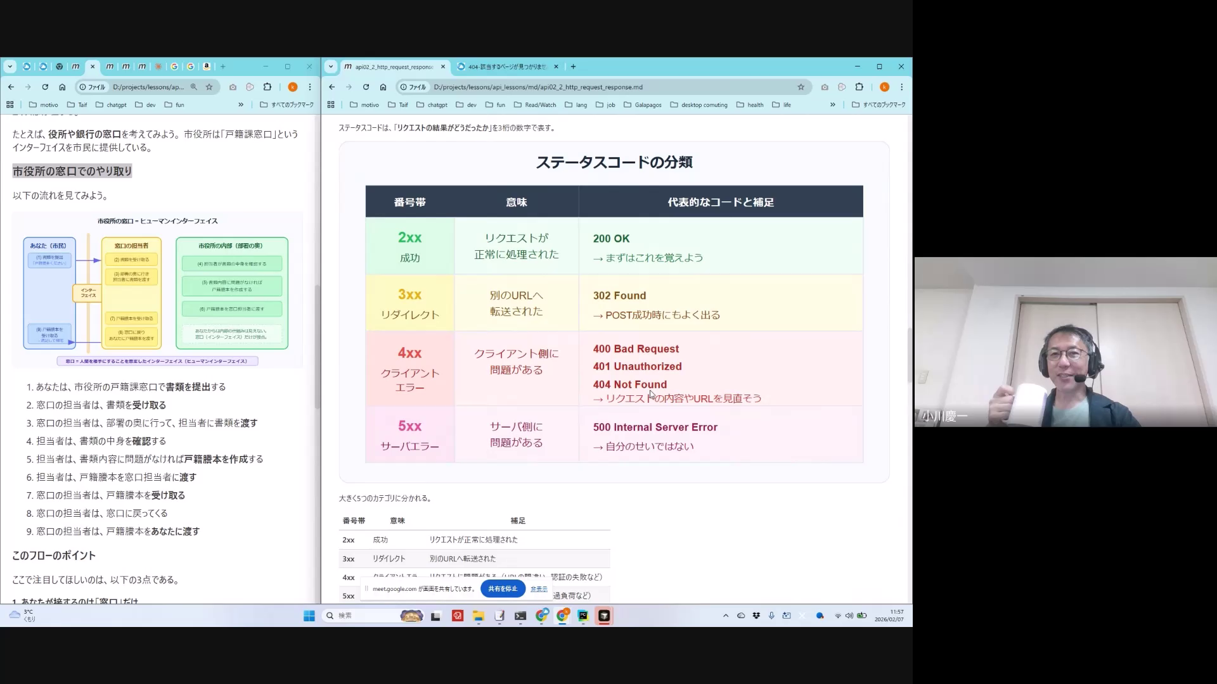Click reload icon in right browser window
The width and height of the screenshot is (1217, 684).
pyautogui.click(x=366, y=87)
